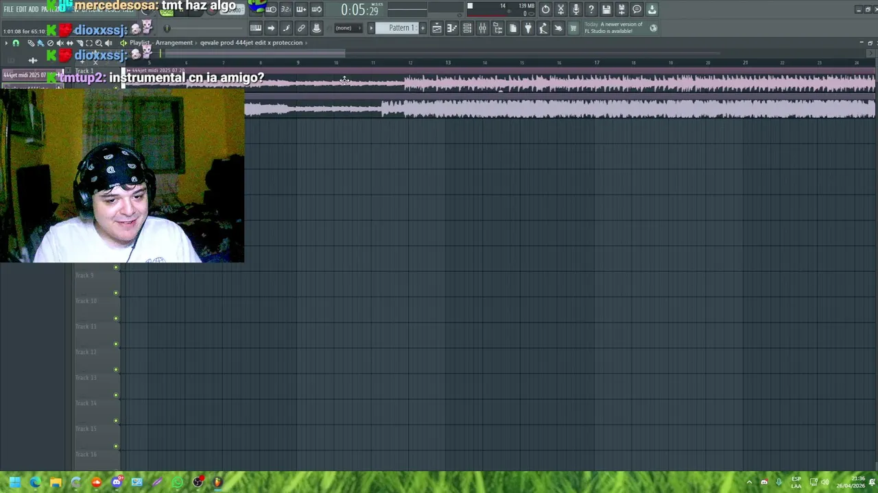Click the 'qevale prod 444jet edit x proteccion' breadcrumb
This screenshot has width=878, height=493.
[251, 42]
